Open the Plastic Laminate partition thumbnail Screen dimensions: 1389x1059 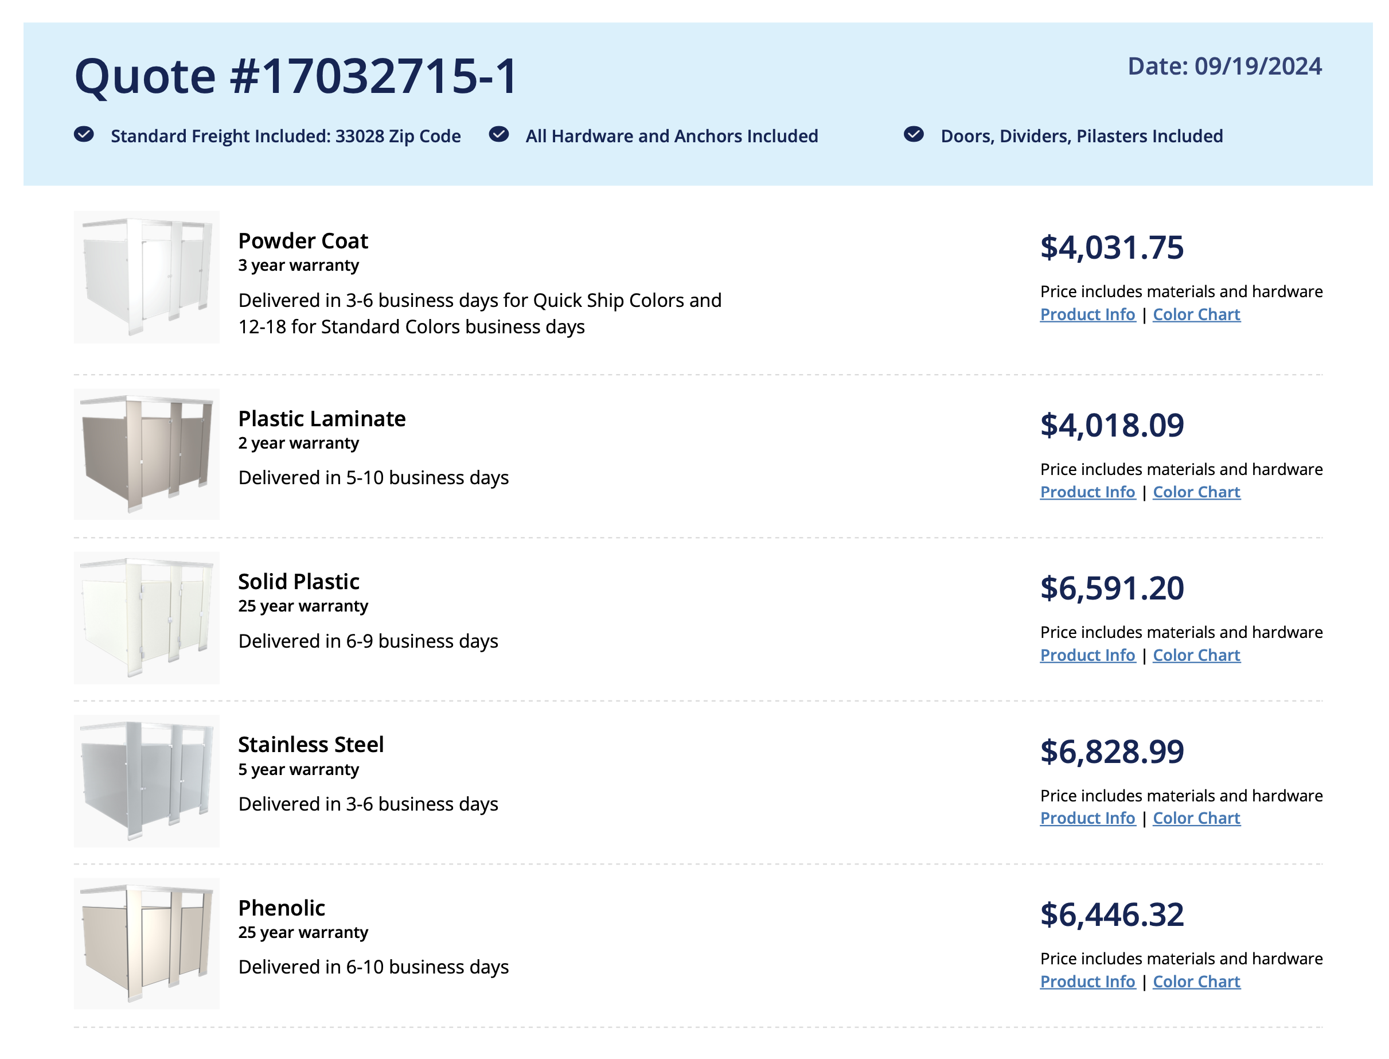coord(146,454)
